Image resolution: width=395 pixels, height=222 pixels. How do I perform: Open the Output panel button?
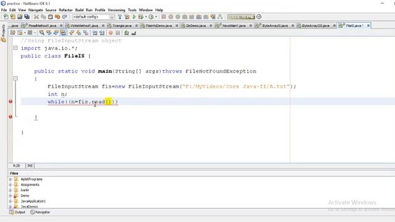point(17,212)
